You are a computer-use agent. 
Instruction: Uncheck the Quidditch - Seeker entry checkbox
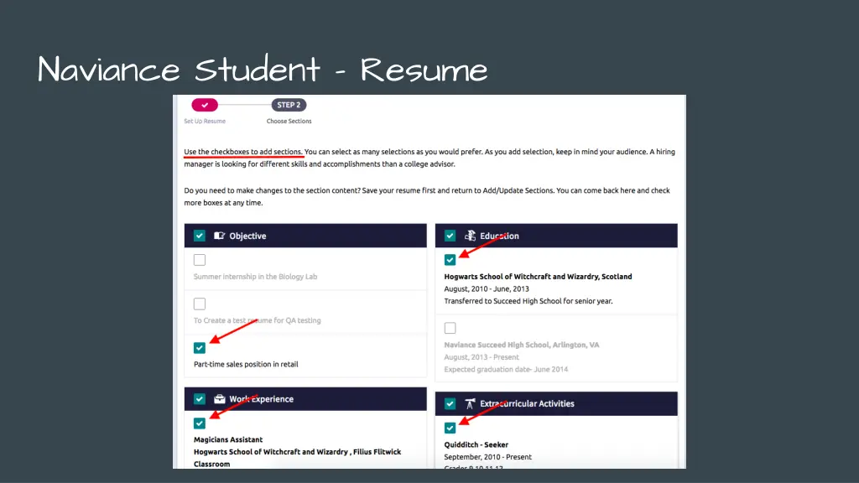(x=450, y=428)
